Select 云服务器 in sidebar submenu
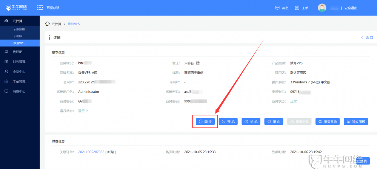Image resolution: width=377 pixels, height=169 pixels. point(19,29)
